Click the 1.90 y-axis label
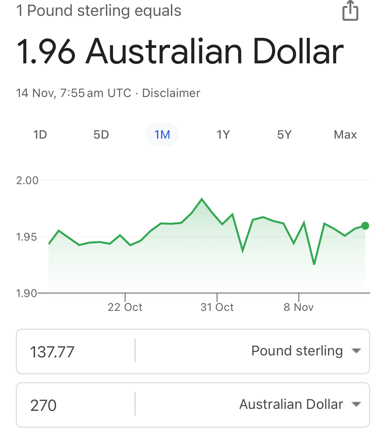This screenshot has width=386, height=431. pyautogui.click(x=26, y=293)
